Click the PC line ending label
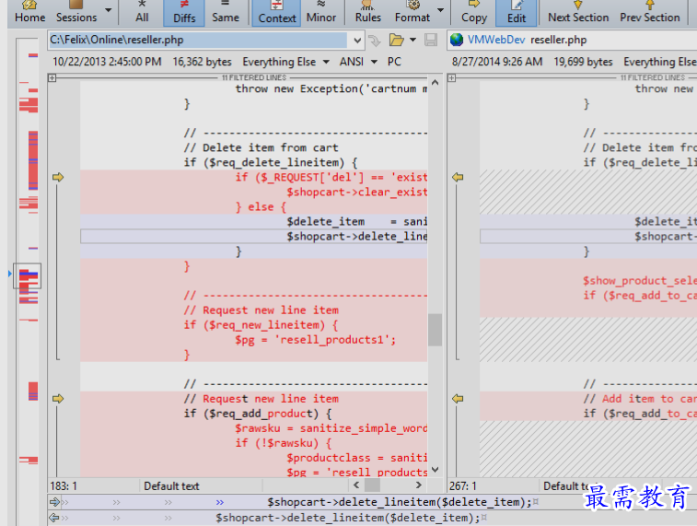Image resolution: width=697 pixels, height=526 pixels. [394, 62]
